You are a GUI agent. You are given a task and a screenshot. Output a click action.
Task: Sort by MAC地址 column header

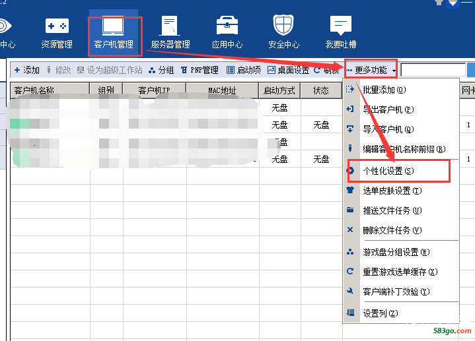pyautogui.click(x=223, y=90)
